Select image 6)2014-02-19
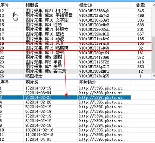This screenshot has width=155, height=143. [x=38, y=111]
